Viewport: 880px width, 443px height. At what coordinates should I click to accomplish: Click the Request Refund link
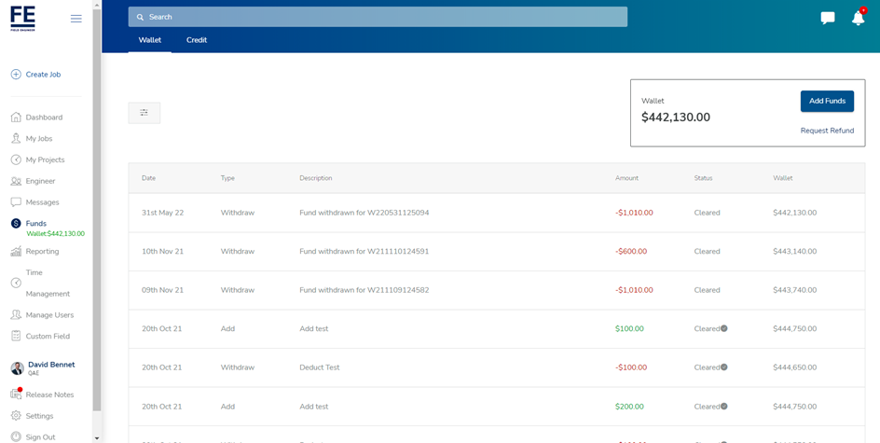coord(827,131)
